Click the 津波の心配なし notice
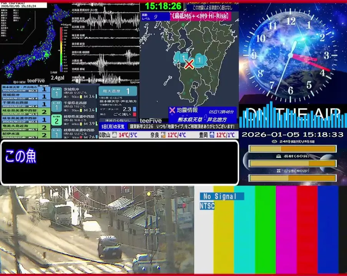The width and height of the screenshot is (347, 276). [x=118, y=120]
